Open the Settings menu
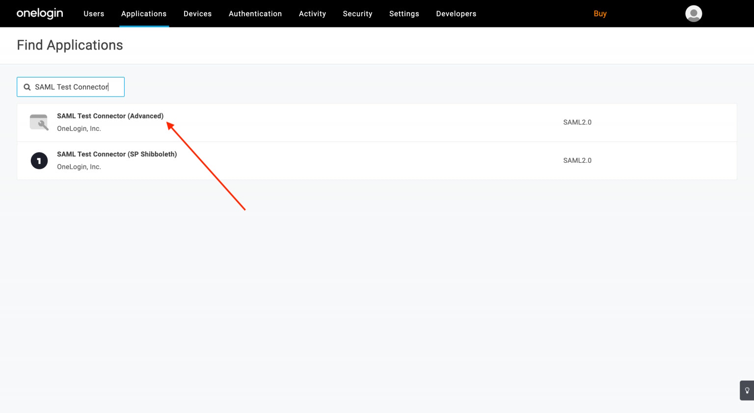 tap(404, 14)
